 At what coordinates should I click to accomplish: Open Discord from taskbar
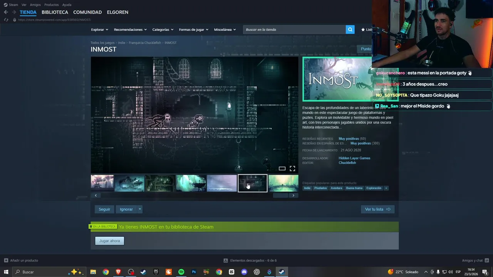click(244, 272)
